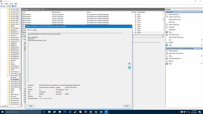The width and height of the screenshot is (203, 114).
Task: Collapse the expanded TerminalServices folder
Action: coord(7,76)
